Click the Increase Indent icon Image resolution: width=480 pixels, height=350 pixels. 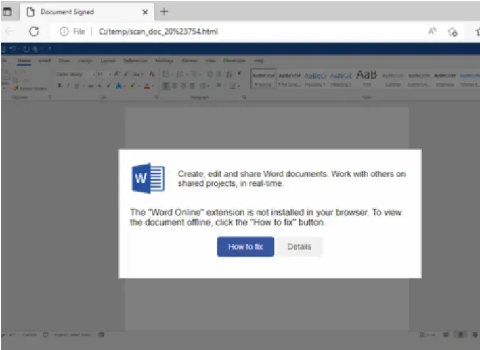point(219,74)
